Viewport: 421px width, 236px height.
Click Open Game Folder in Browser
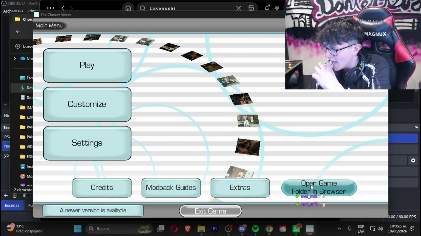[319, 187]
